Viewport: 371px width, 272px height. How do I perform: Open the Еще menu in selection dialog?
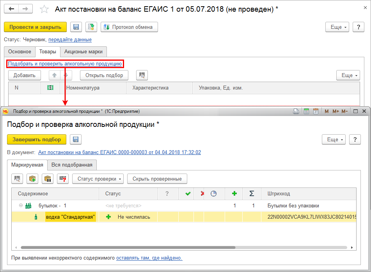click(334, 139)
